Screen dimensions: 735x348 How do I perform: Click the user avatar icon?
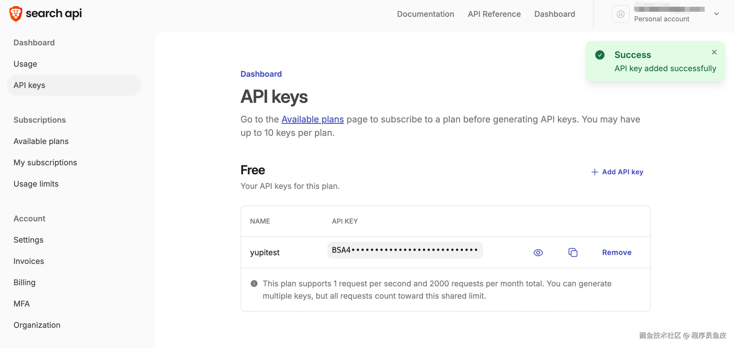tap(620, 14)
